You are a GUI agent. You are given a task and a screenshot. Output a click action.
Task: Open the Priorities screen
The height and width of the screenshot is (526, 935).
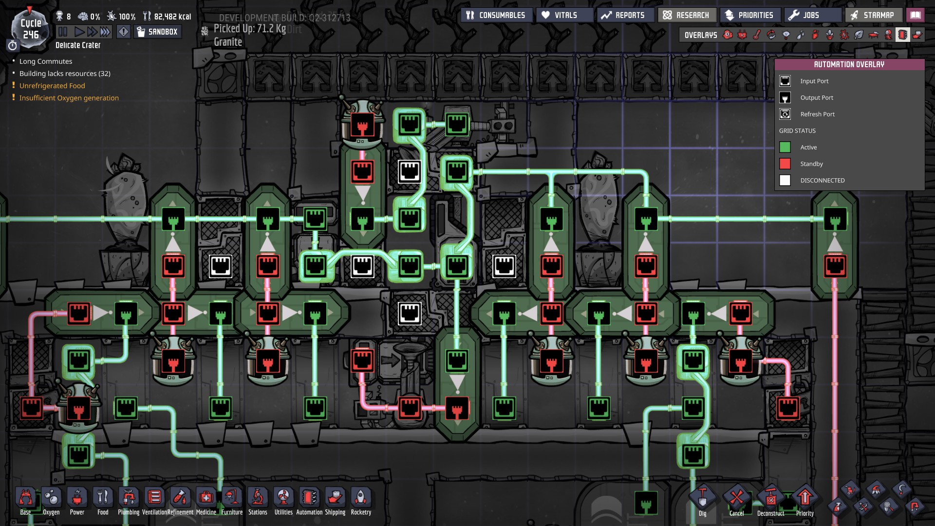(x=750, y=15)
